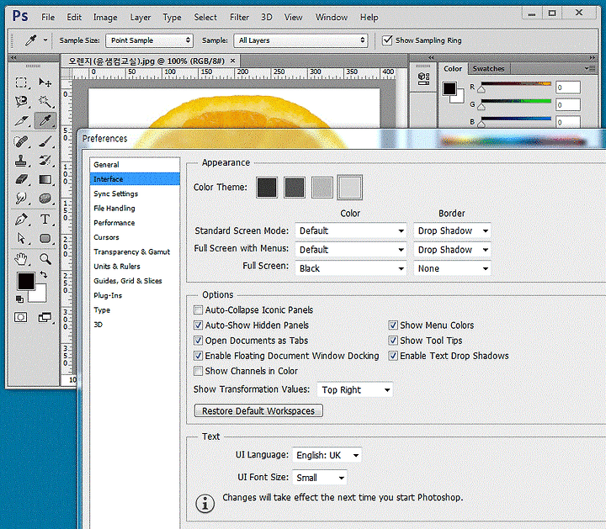Select the Healing Brush tool
606x529 pixels.
[21, 141]
